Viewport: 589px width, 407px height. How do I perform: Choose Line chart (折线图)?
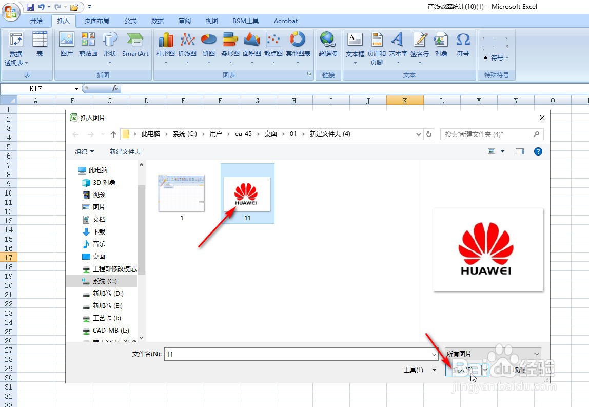point(187,47)
